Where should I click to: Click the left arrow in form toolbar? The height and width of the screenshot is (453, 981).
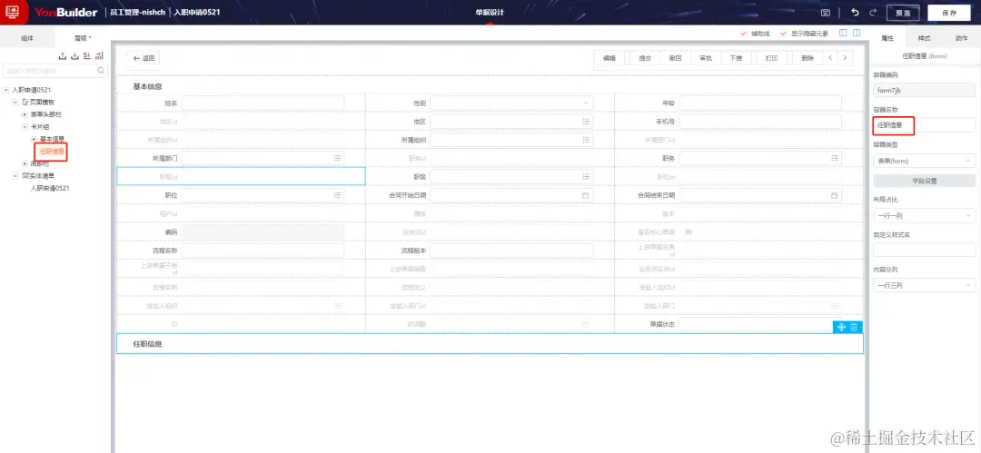pos(831,58)
